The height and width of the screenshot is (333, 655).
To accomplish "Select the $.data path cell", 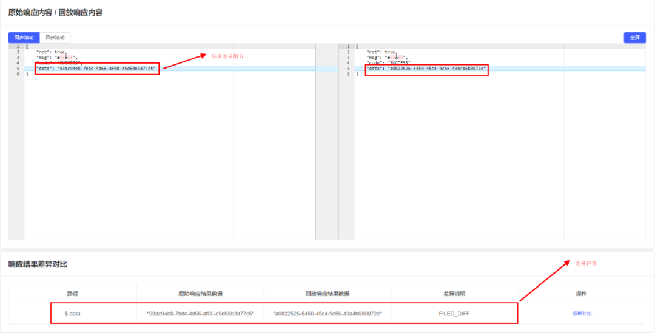I will pyautogui.click(x=73, y=314).
